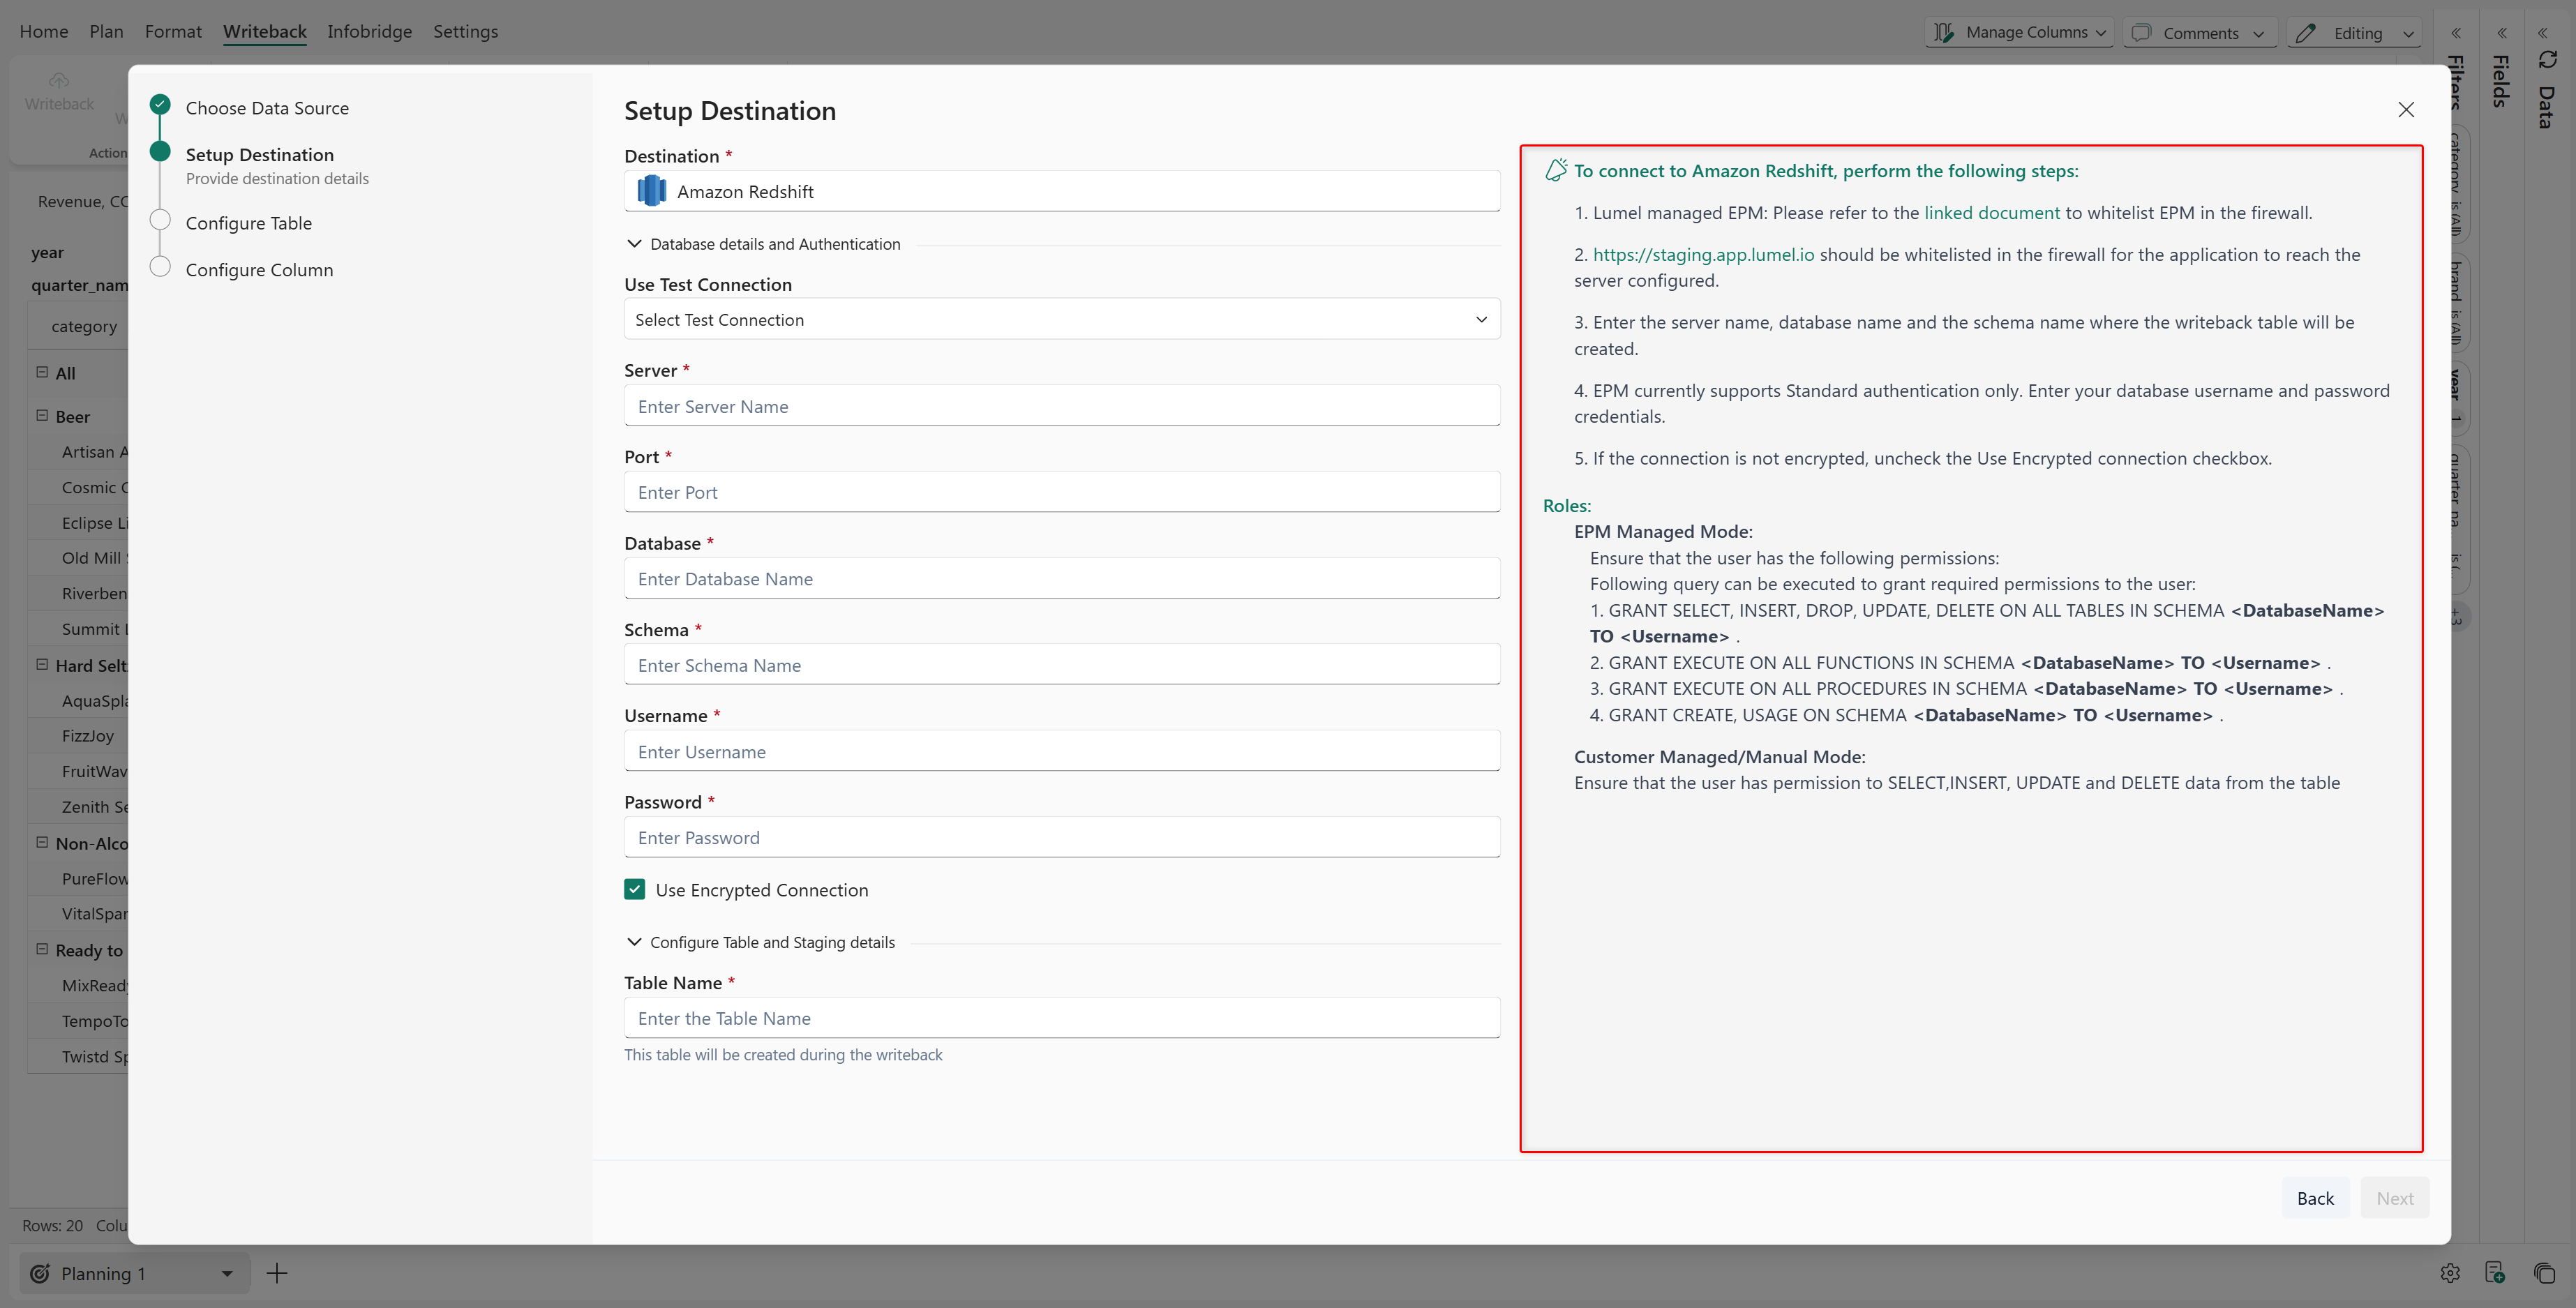
Task: Click the Comments speech bubble icon
Action: [x=2141, y=32]
